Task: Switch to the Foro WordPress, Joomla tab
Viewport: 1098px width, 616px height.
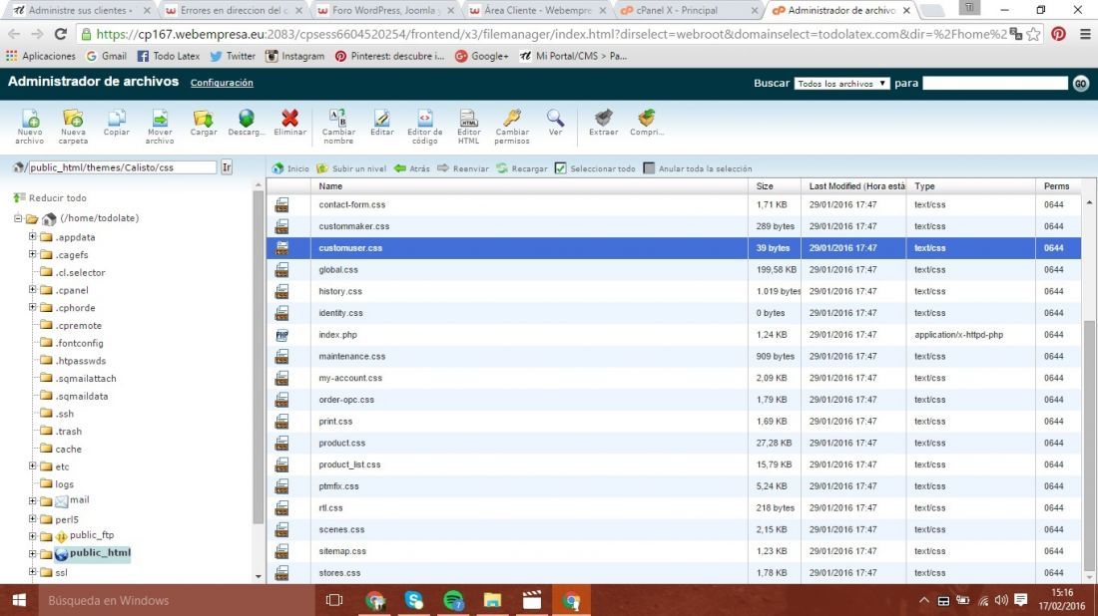Action: [x=384, y=11]
